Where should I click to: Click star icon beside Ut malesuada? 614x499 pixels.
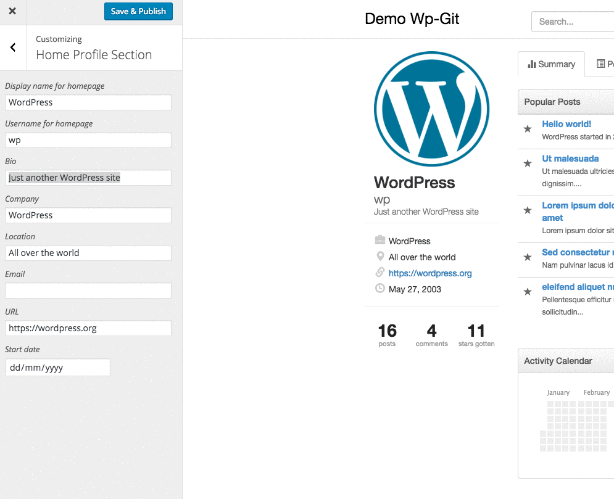528,163
